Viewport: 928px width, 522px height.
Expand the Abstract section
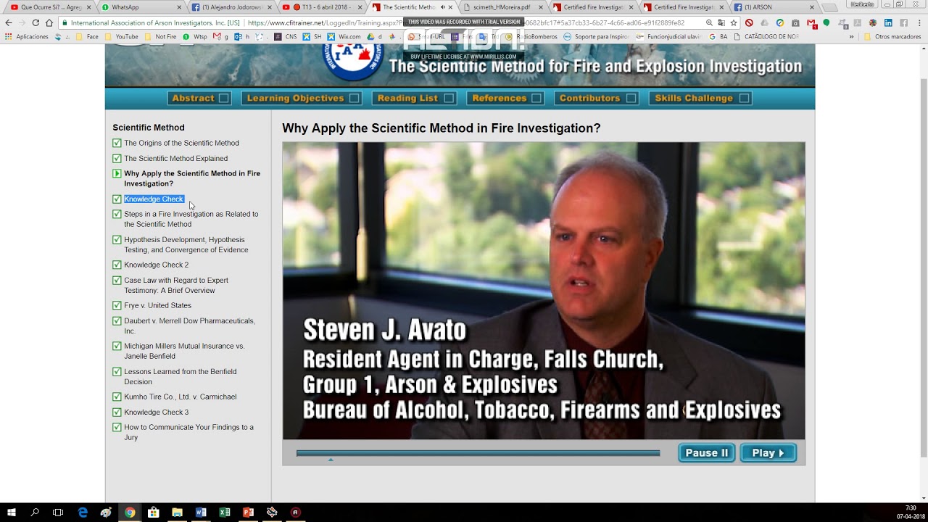[199, 98]
